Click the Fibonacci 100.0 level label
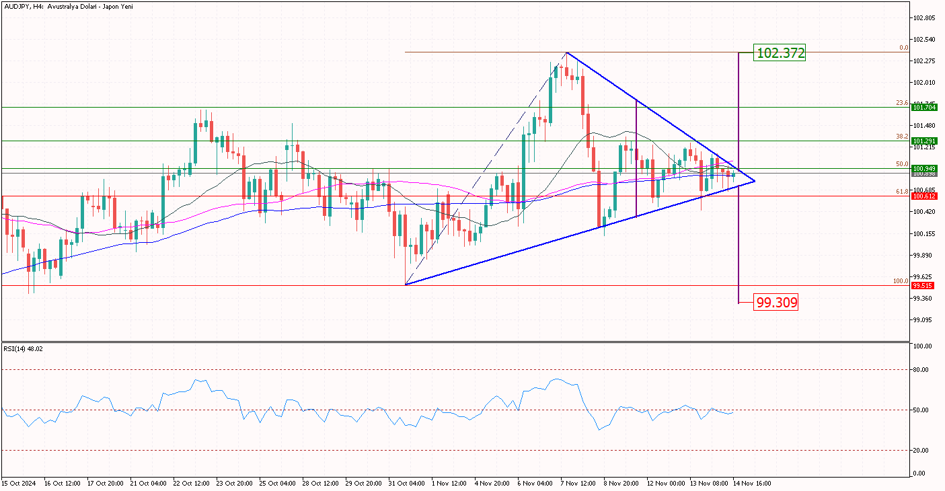This screenshot has height=491, width=945. (x=901, y=281)
